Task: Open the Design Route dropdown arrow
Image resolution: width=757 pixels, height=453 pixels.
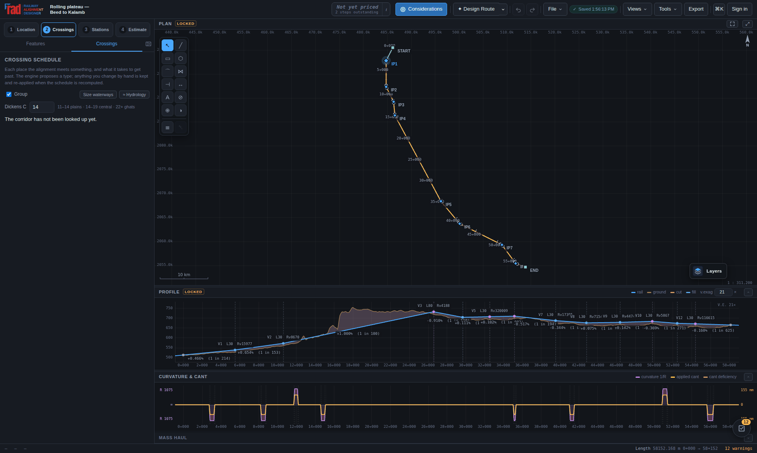Action: coord(503,9)
